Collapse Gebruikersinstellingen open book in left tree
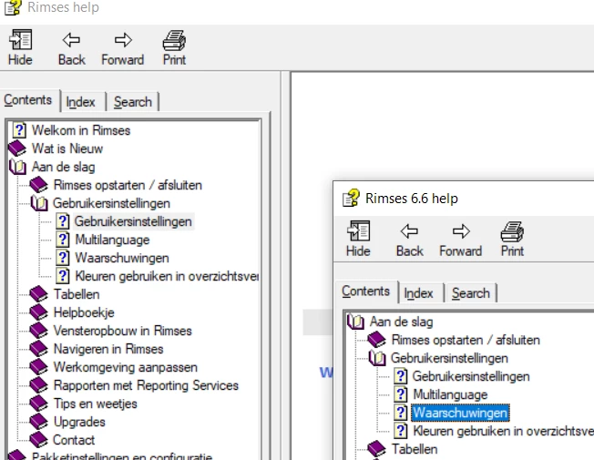Viewport: 594px width, 460px height. pos(39,203)
